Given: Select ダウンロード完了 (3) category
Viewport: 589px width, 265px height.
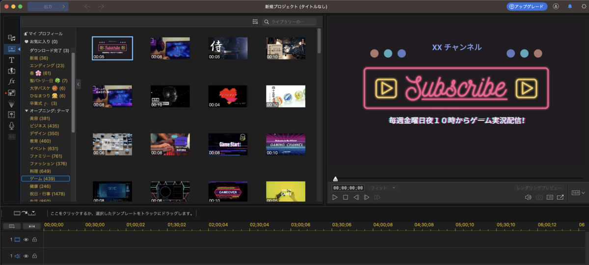Looking at the screenshot, I should (x=49, y=51).
